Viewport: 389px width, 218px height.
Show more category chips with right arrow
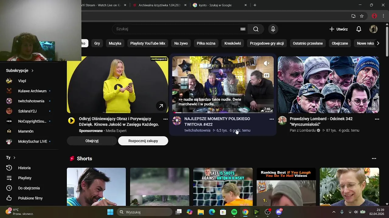(378, 43)
